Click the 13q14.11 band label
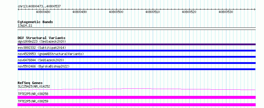The image size is (264, 108). point(25,26)
